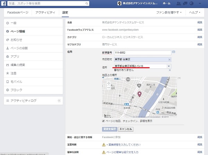
Task: Open the アクティビティログ link
Action: 33,101
